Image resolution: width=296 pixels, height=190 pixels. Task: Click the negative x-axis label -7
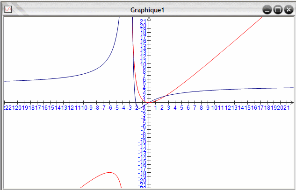point(103,108)
